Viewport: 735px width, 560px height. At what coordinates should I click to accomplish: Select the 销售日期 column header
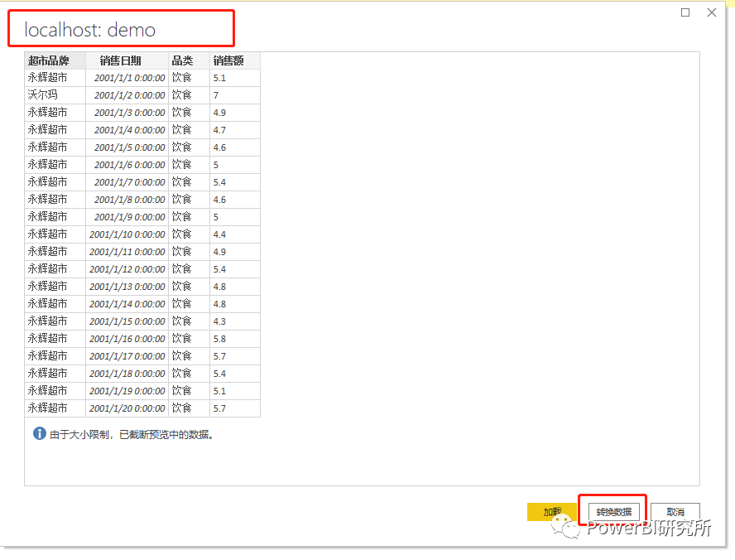127,60
